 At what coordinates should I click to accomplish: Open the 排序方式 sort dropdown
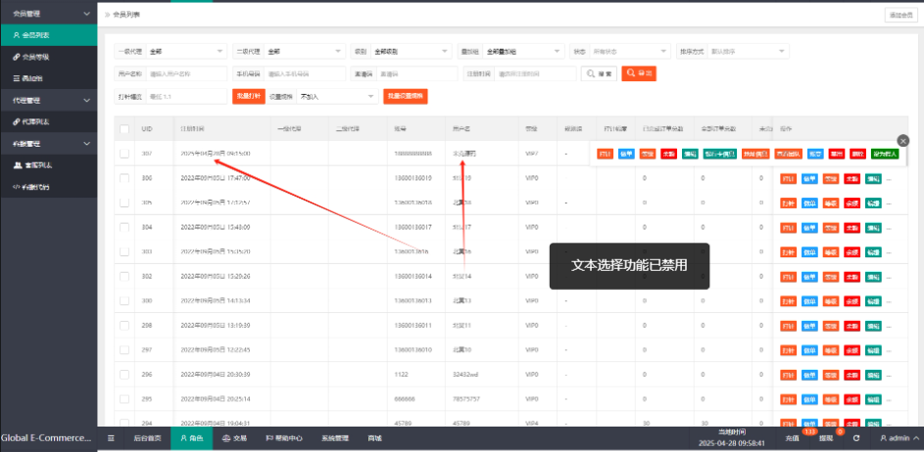tap(749, 51)
